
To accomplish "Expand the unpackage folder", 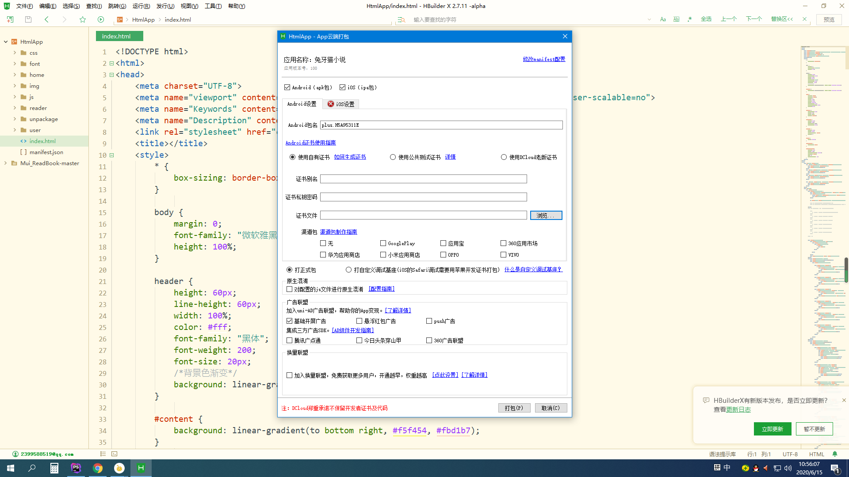I will (15, 119).
